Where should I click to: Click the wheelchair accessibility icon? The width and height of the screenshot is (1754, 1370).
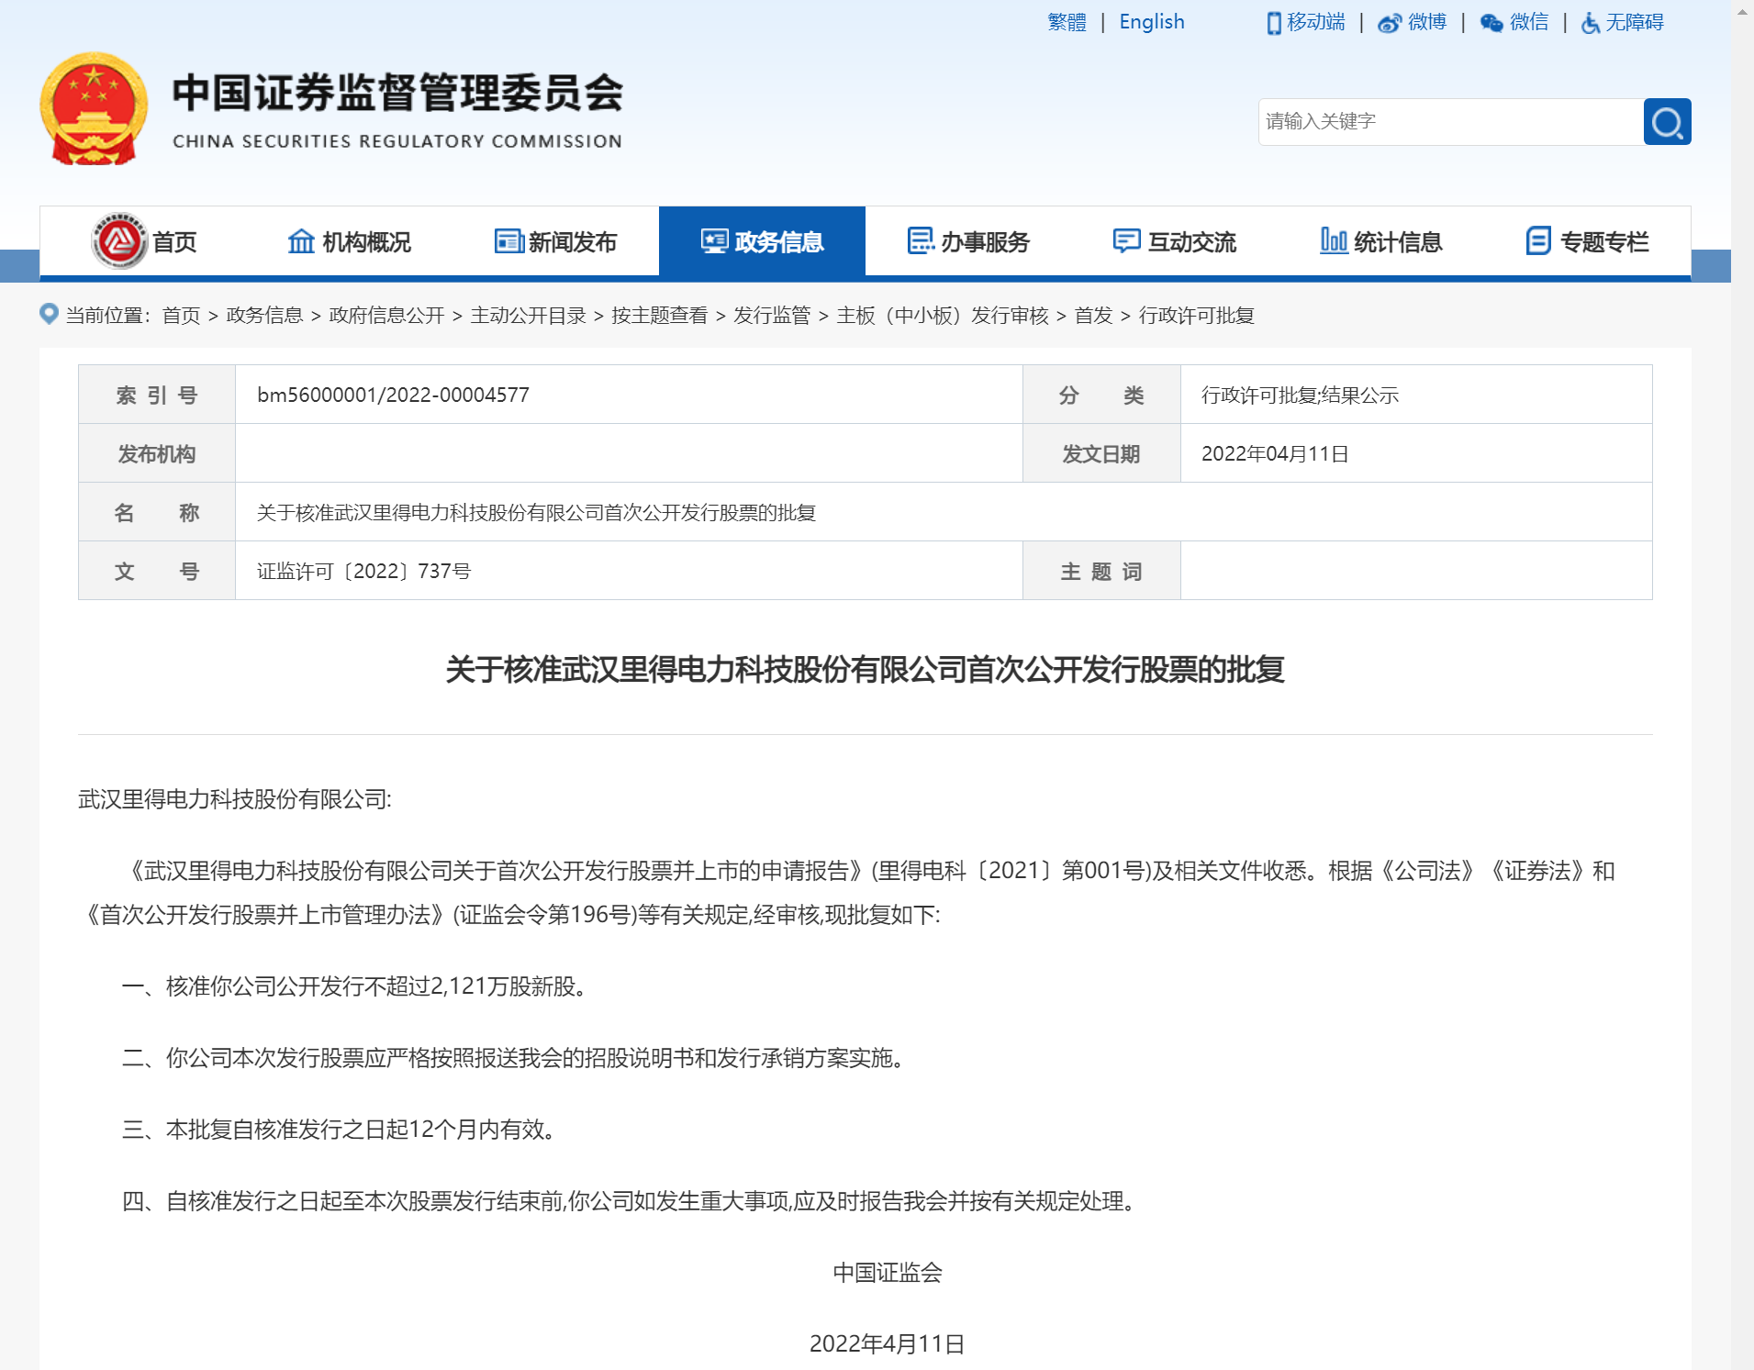pyautogui.click(x=1591, y=23)
